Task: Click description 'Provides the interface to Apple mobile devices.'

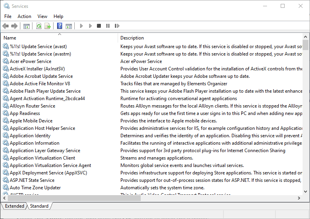Action: [x=168, y=121]
